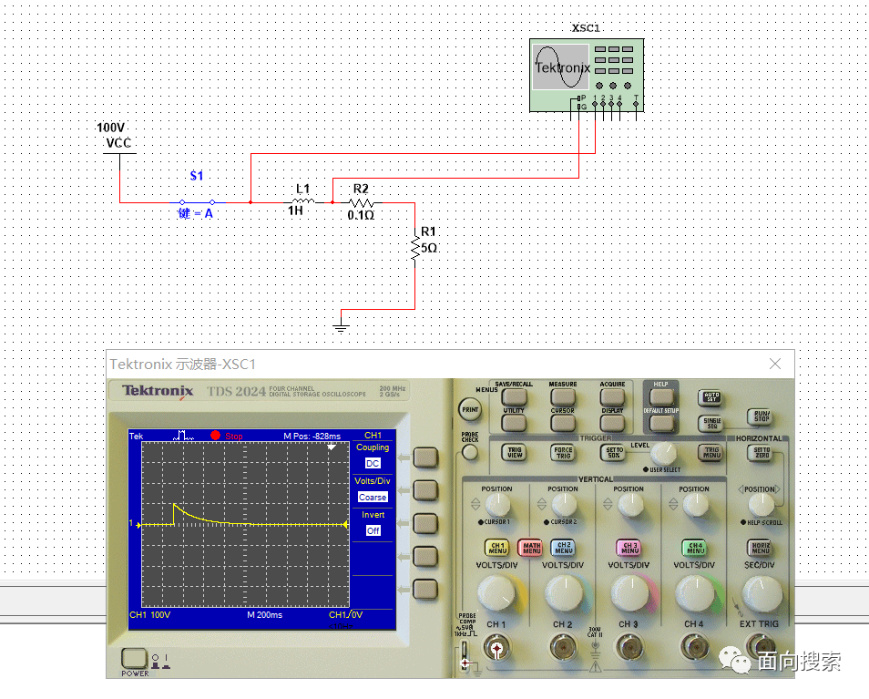Click the AUTO SET button
This screenshot has height=699, width=869.
[711, 397]
